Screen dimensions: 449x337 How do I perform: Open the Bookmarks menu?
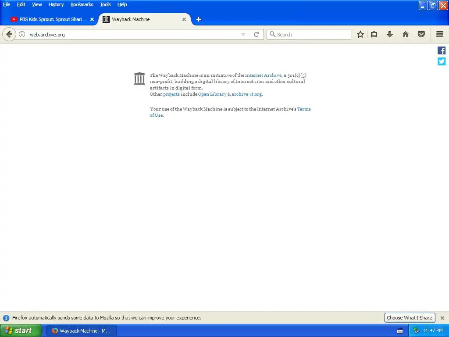(x=82, y=4)
